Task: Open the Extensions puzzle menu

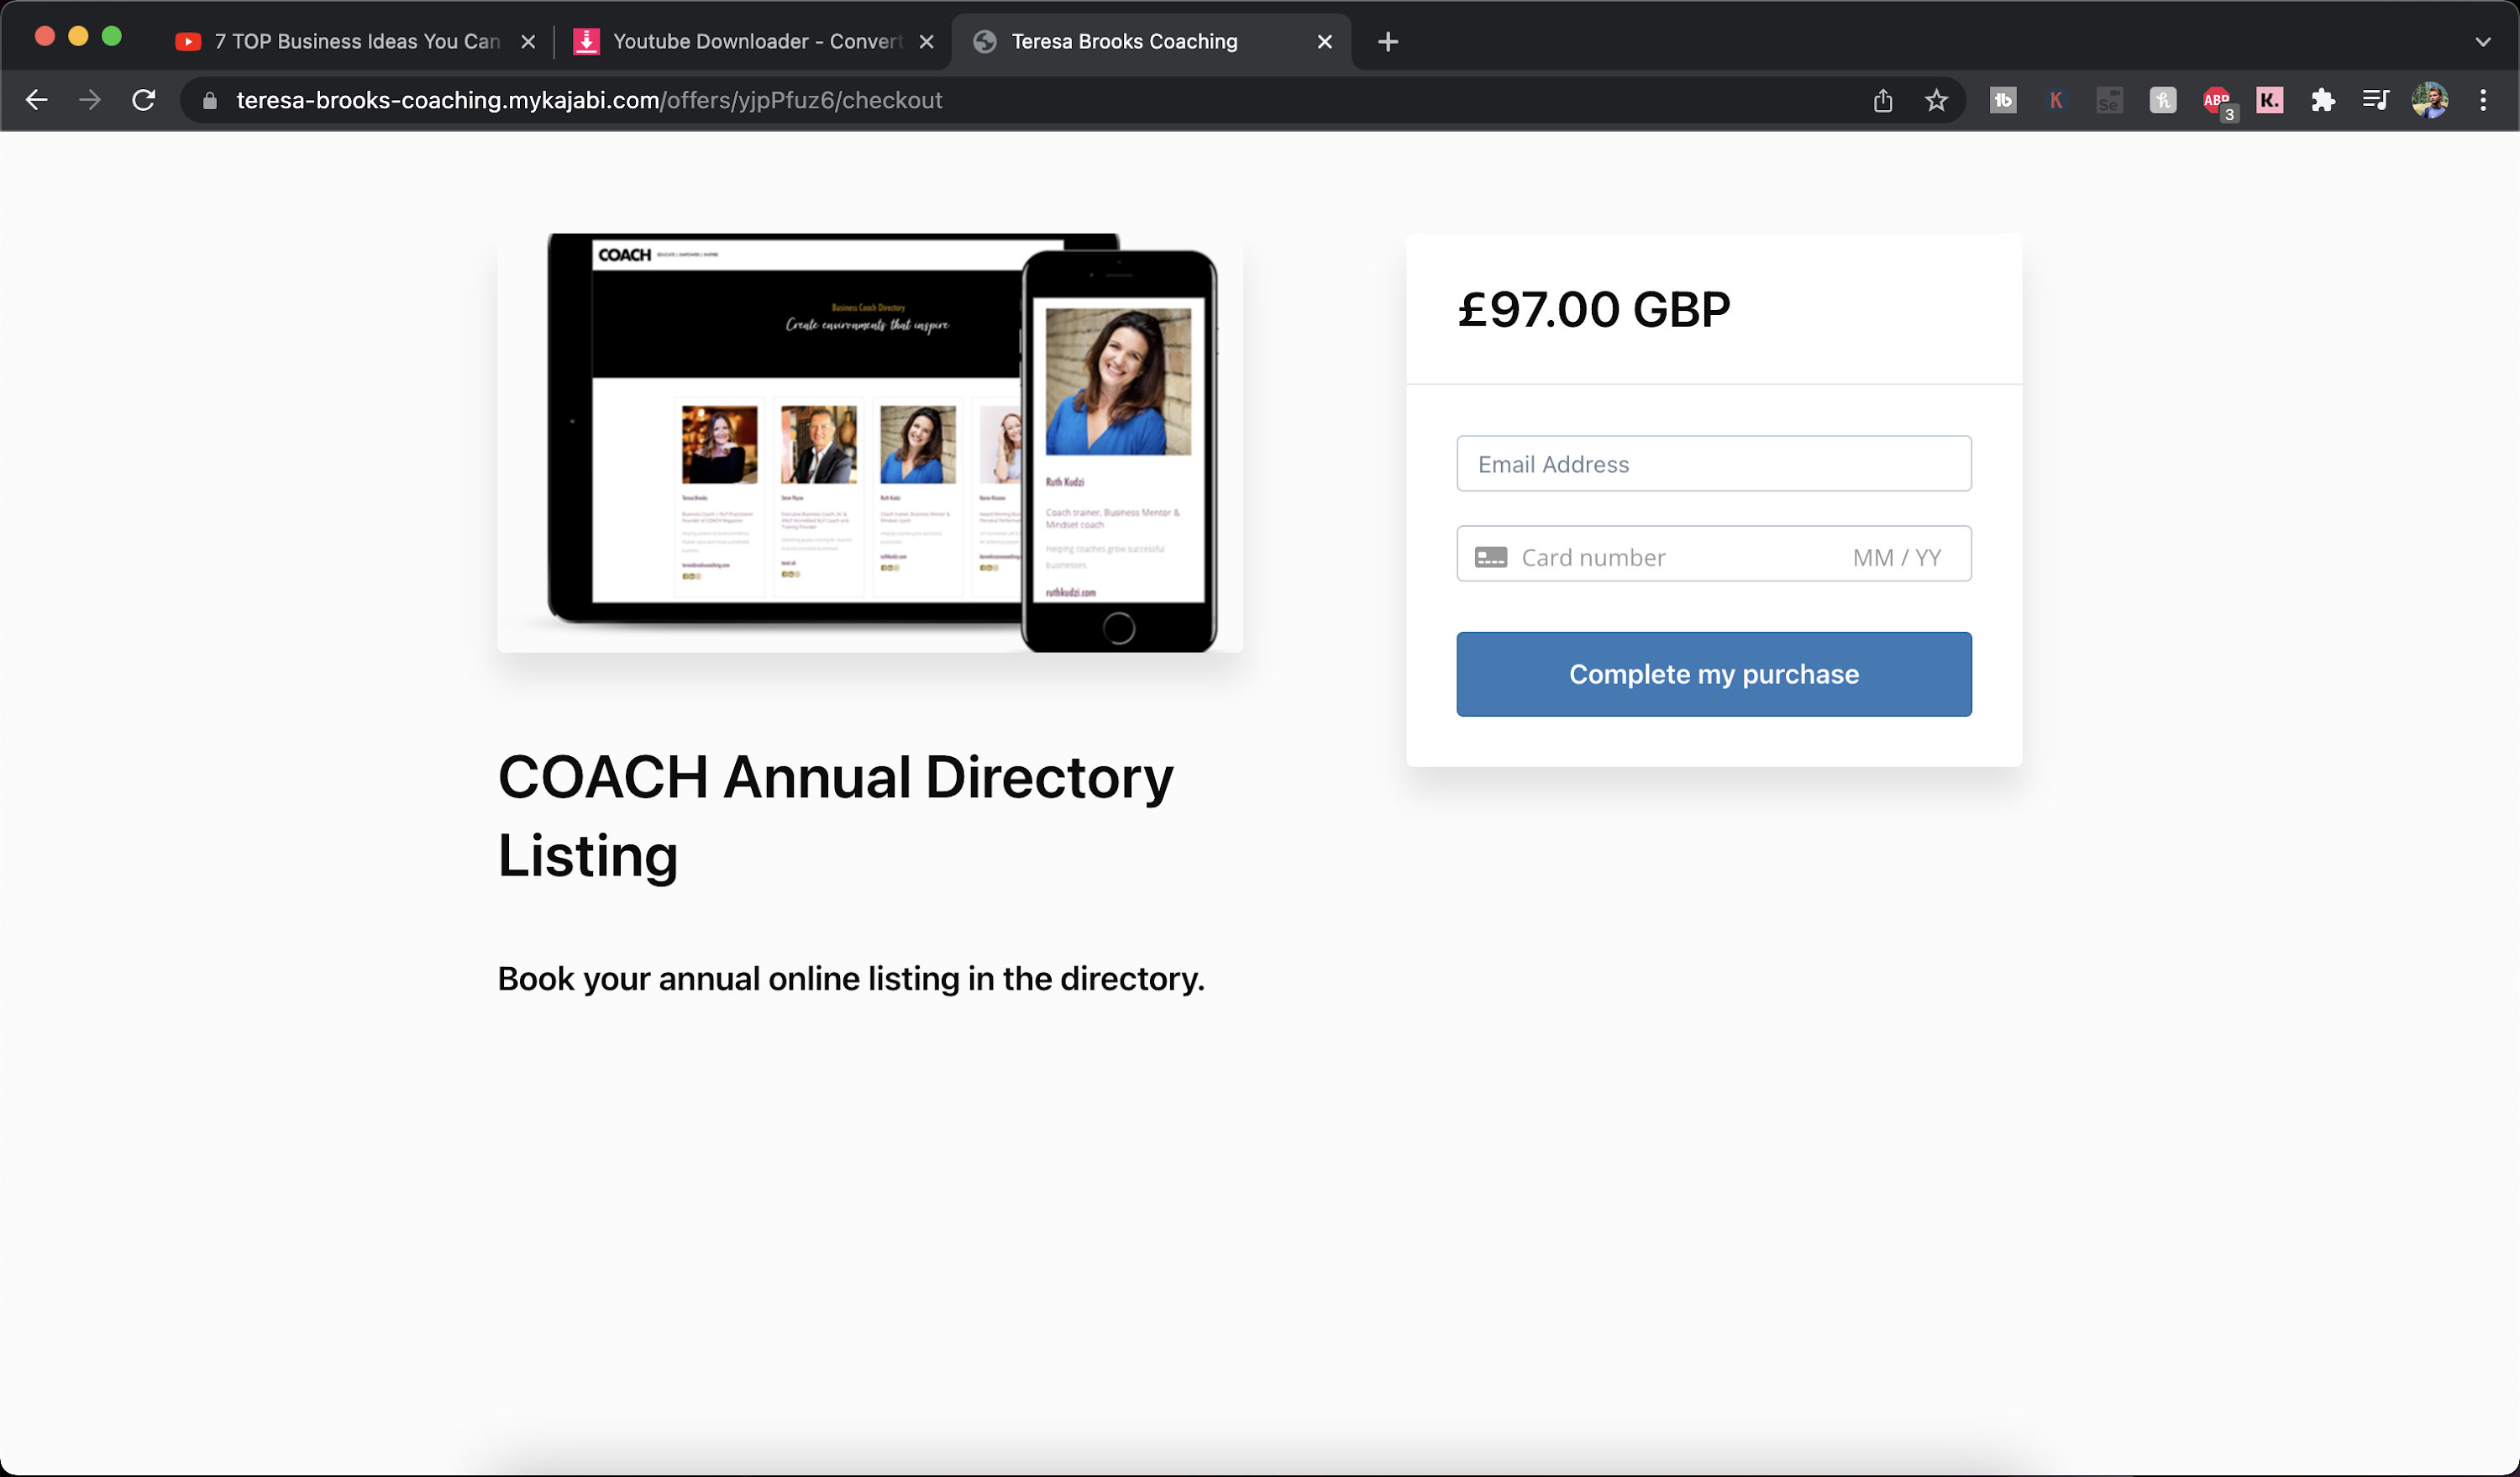Action: coord(2323,100)
